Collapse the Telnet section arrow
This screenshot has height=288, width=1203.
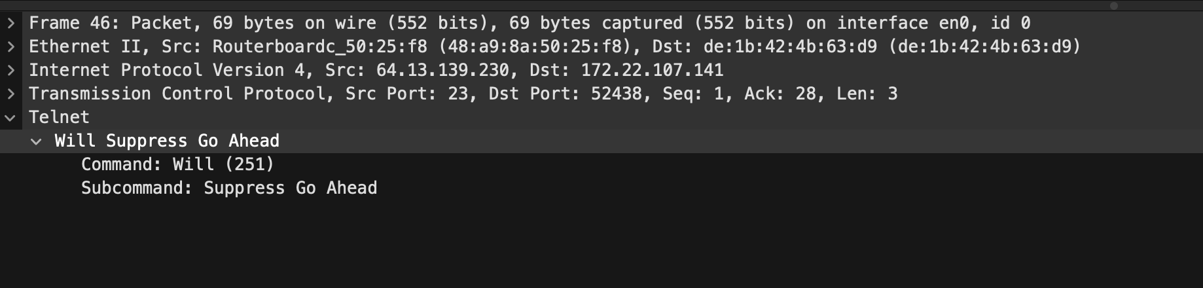click(10, 118)
